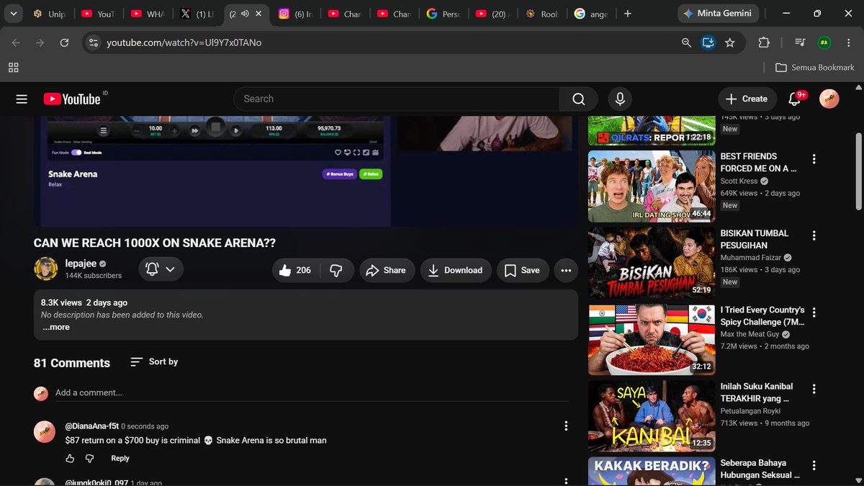Screen dimensions: 864x486
Task: Open browser extensions puzzle icon
Action: 764,42
